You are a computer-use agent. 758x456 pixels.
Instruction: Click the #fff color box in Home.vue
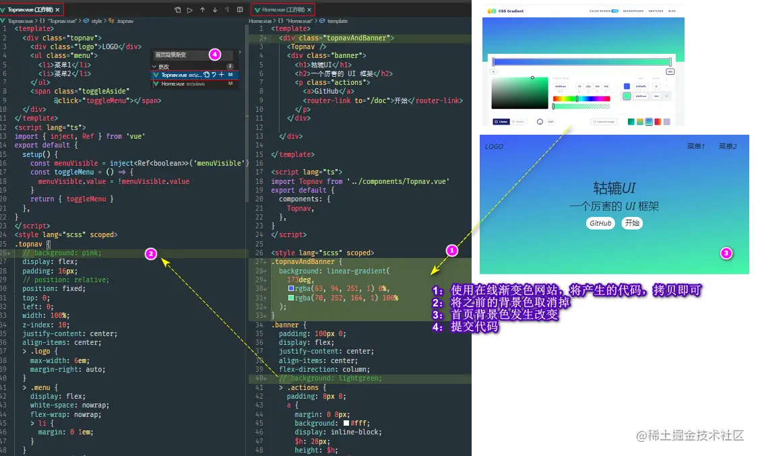[x=346, y=423]
